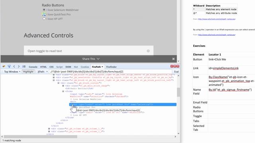Click the Selected Tab row label

coord(198,128)
